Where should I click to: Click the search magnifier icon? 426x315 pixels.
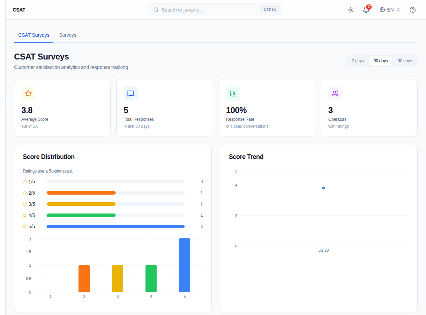(156, 10)
